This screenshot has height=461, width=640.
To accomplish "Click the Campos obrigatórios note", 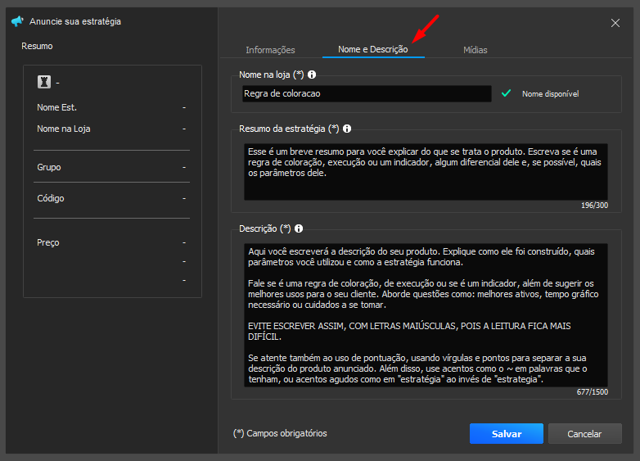I will tap(280, 433).
